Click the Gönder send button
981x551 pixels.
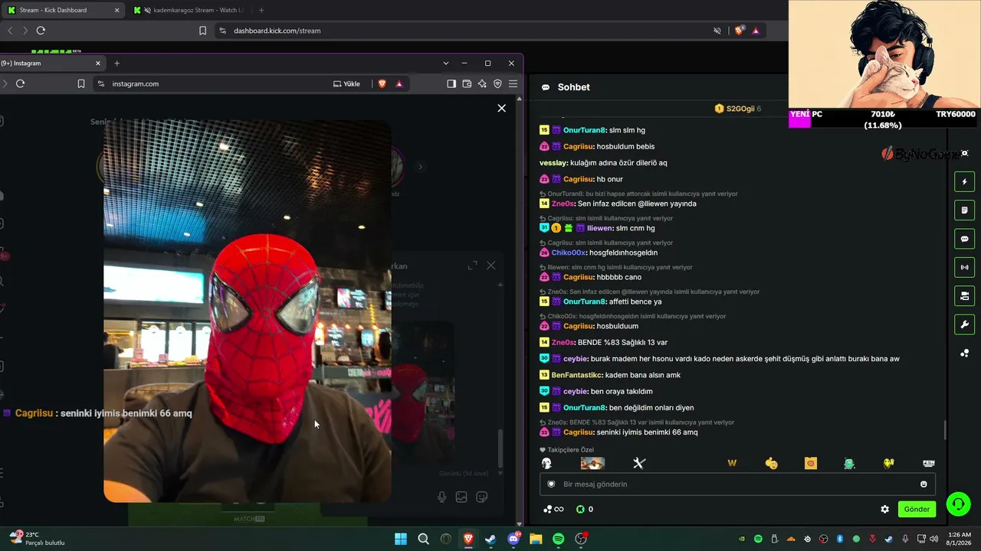click(917, 509)
